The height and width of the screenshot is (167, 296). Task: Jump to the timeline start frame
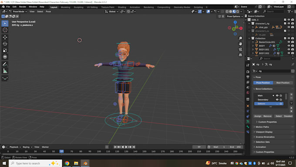point(115,147)
